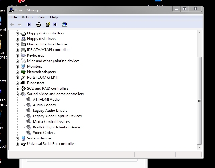Open the View menu
The width and height of the screenshot is (215, 168).
[x=41, y=17]
